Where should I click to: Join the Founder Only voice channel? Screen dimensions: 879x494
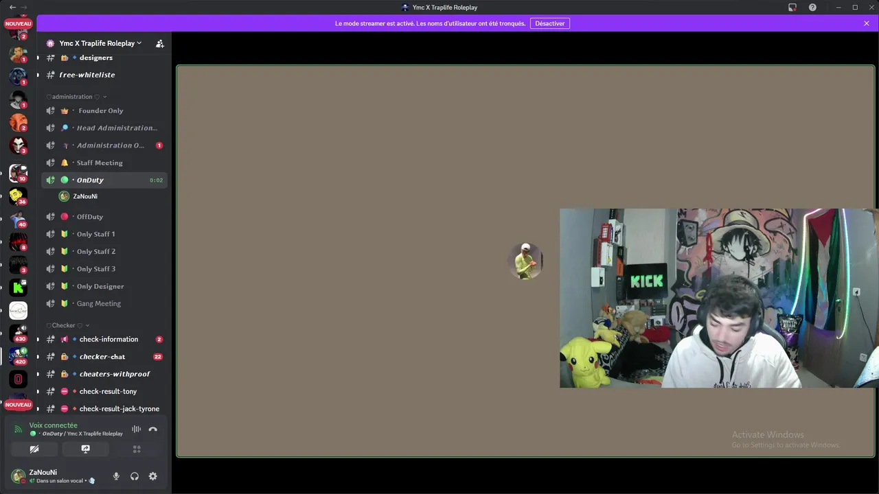point(104,110)
